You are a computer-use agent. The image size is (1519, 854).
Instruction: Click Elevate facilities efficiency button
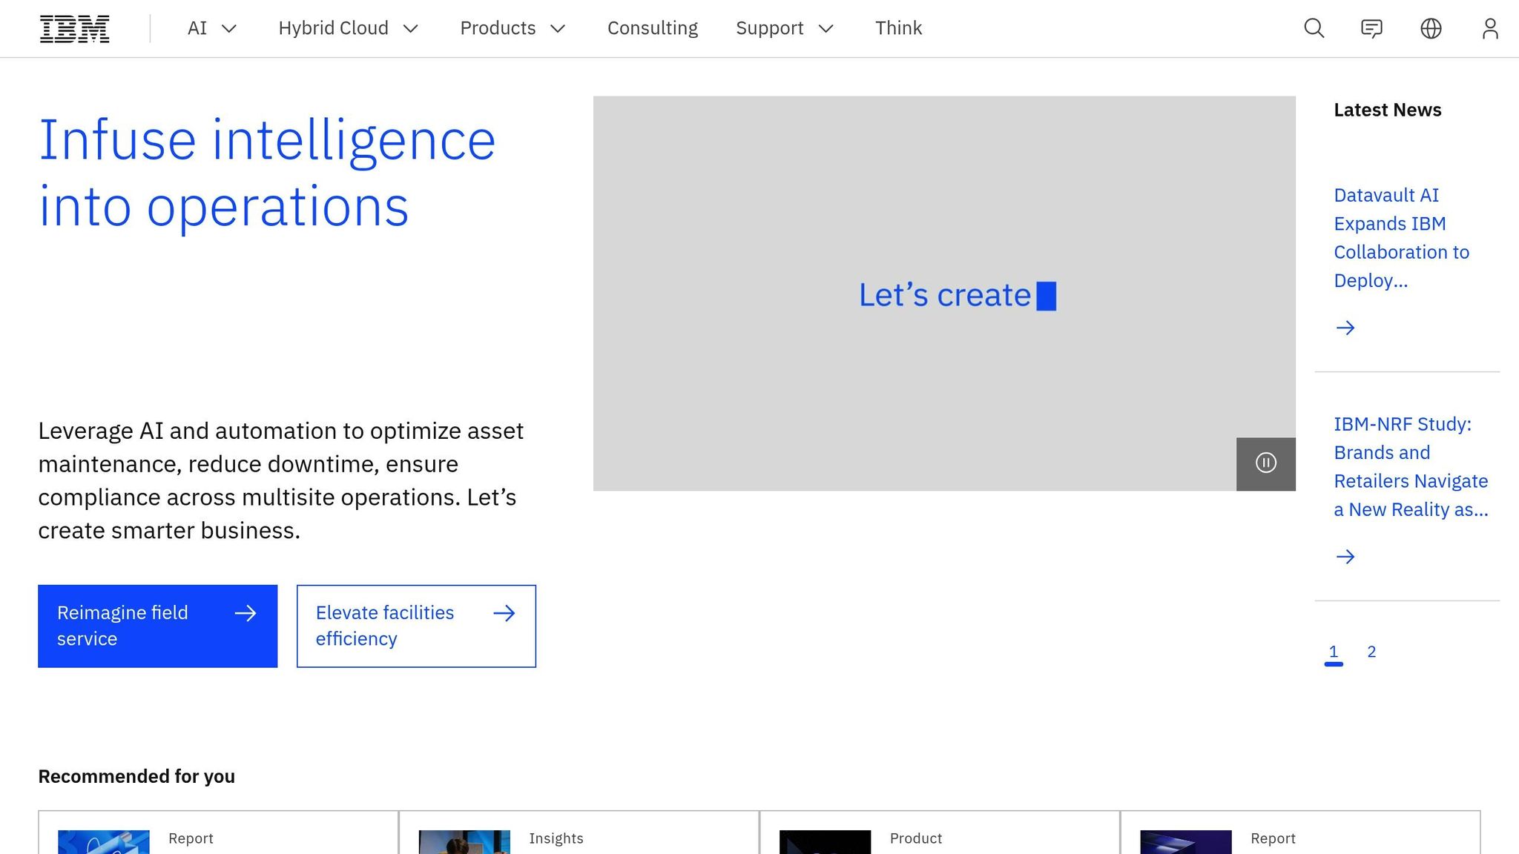click(416, 626)
